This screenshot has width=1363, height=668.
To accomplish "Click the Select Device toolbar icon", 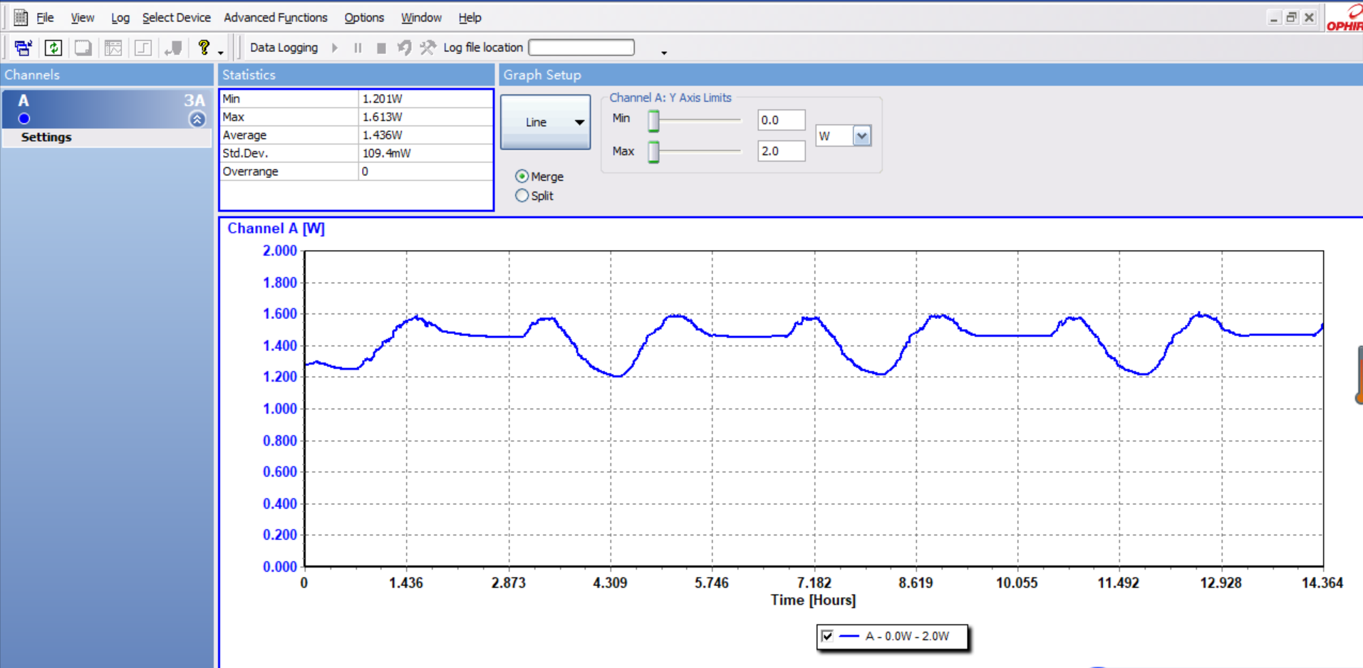I will pos(23,48).
